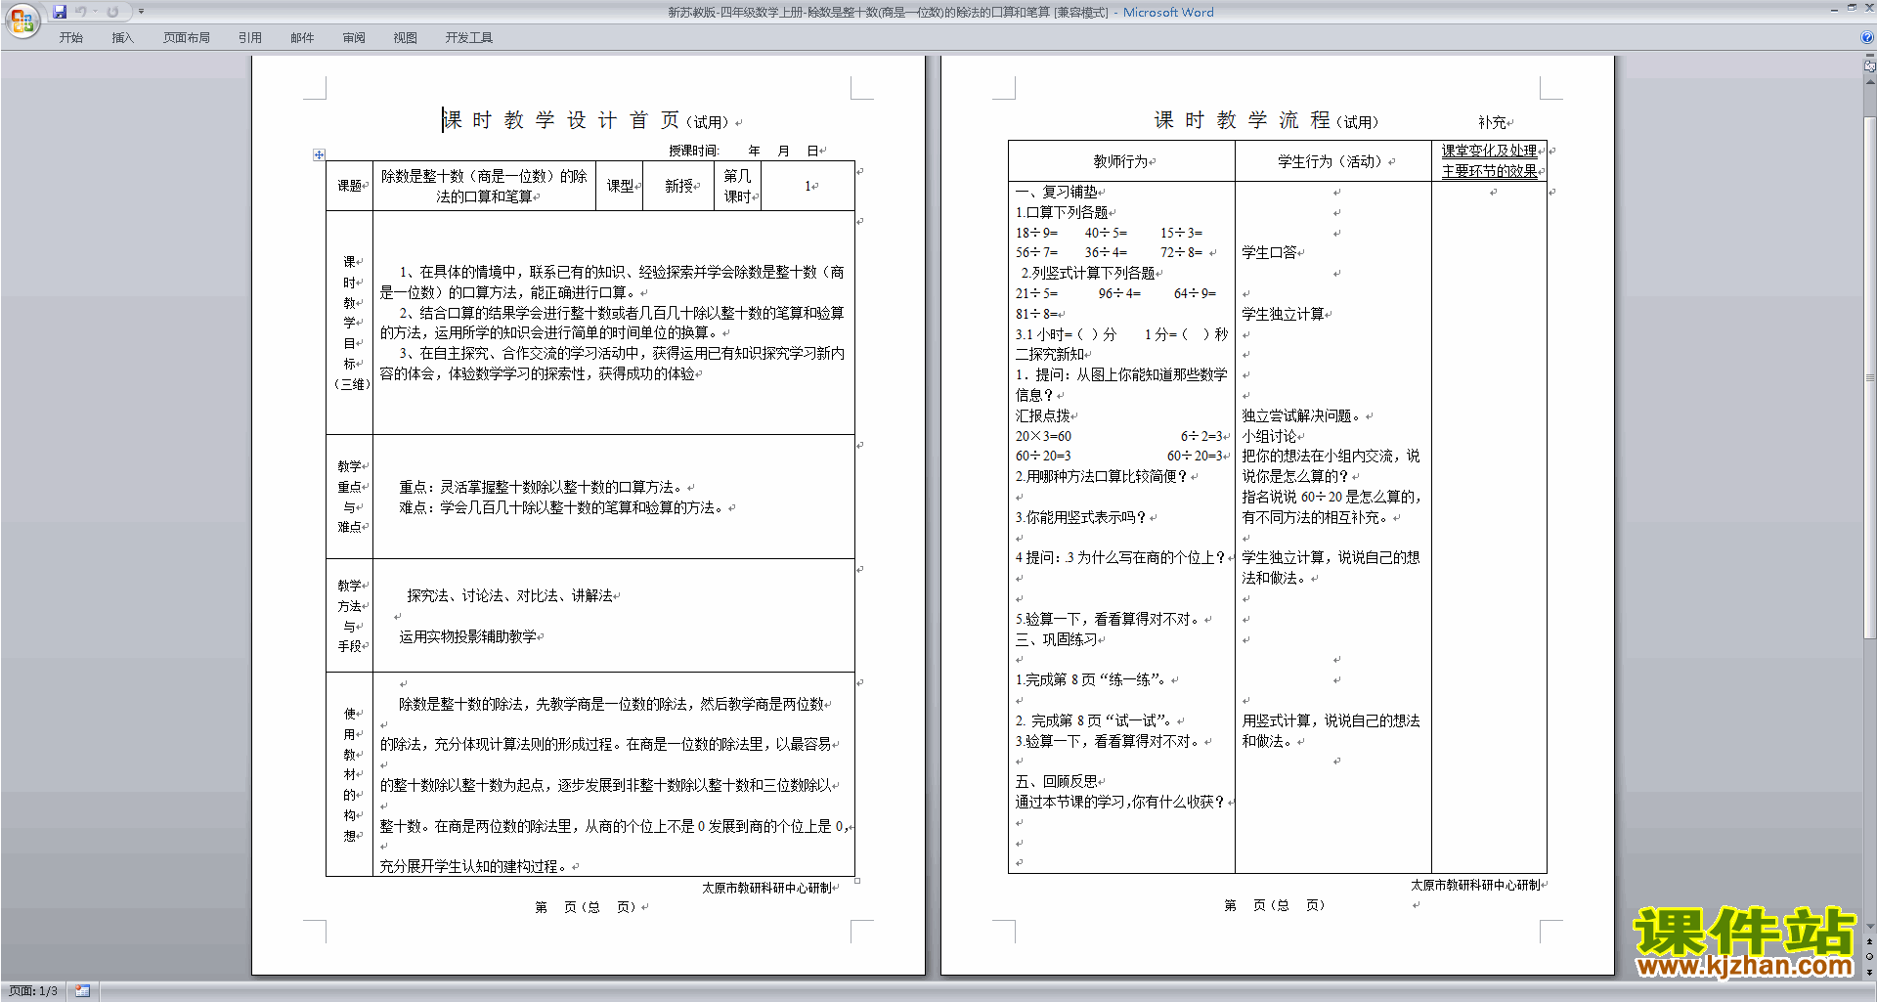Click the 课堂变化及处理 header text
The height and width of the screenshot is (1002, 1877).
coord(1489,152)
